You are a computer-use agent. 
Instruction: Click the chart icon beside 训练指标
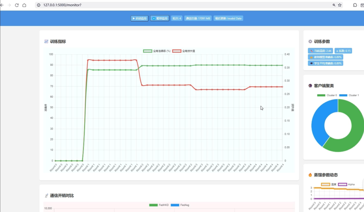coord(46,42)
